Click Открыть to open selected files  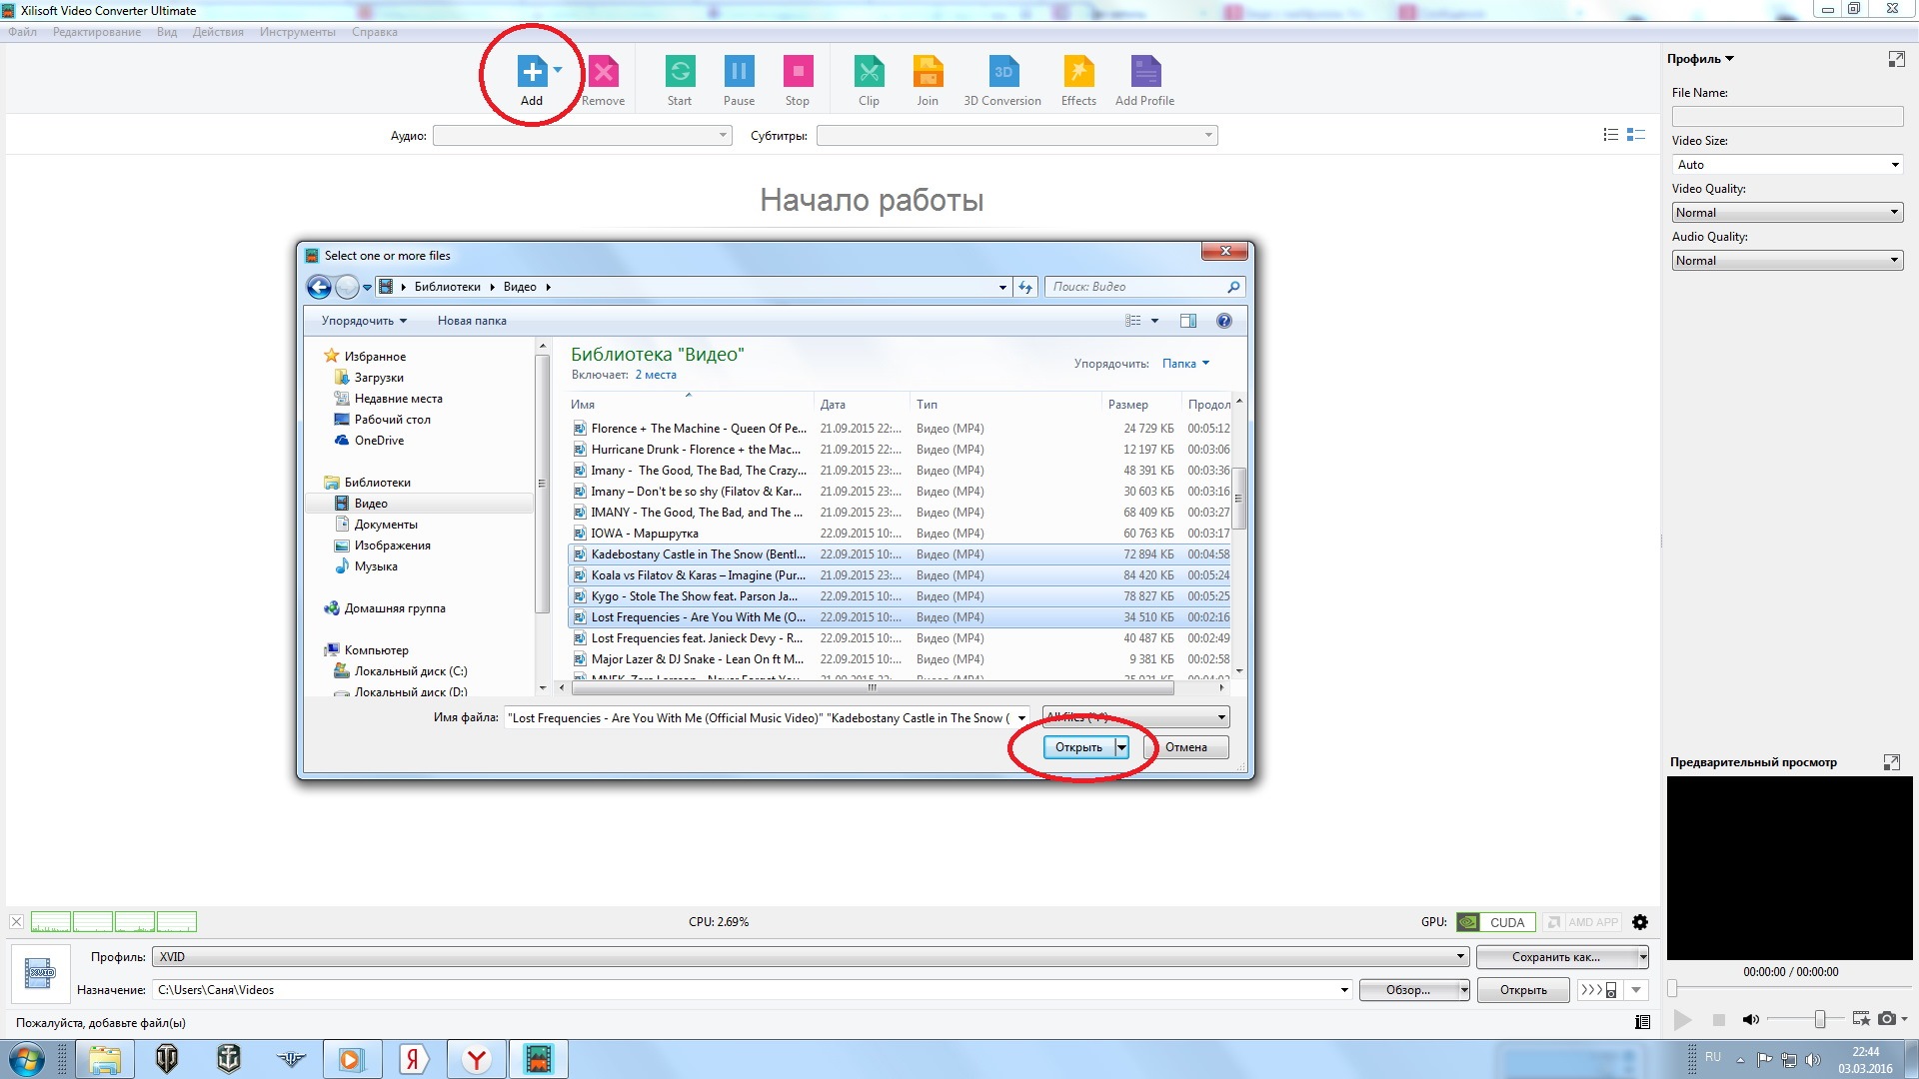pyautogui.click(x=1078, y=747)
